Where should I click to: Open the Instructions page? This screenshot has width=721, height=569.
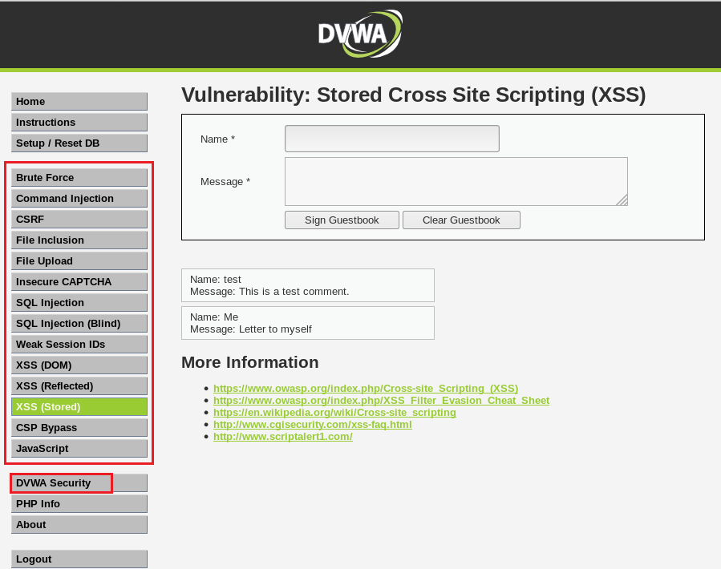coord(79,123)
